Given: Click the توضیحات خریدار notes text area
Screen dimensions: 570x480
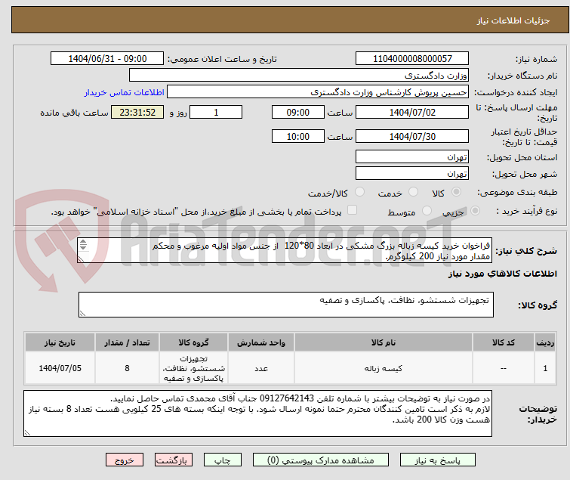Looking at the screenshot, I should click(x=257, y=413).
